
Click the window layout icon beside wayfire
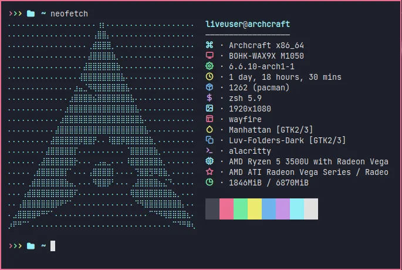[210, 119]
